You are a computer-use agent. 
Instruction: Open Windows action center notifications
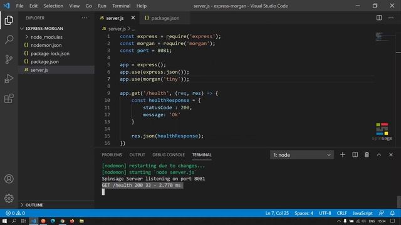[393, 221]
